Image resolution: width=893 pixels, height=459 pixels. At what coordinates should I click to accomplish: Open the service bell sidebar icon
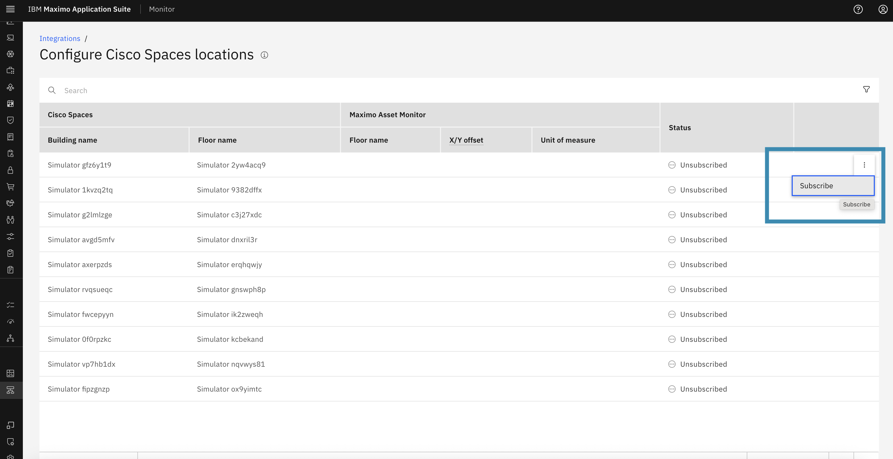tap(10, 203)
